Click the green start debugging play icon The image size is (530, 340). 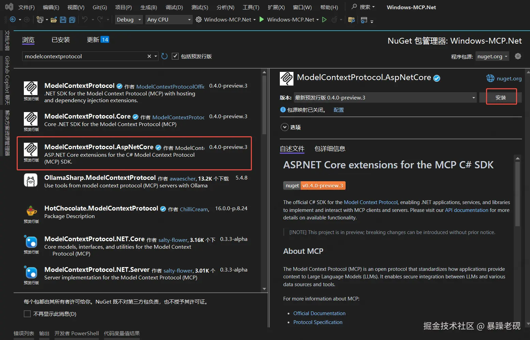(x=262, y=19)
